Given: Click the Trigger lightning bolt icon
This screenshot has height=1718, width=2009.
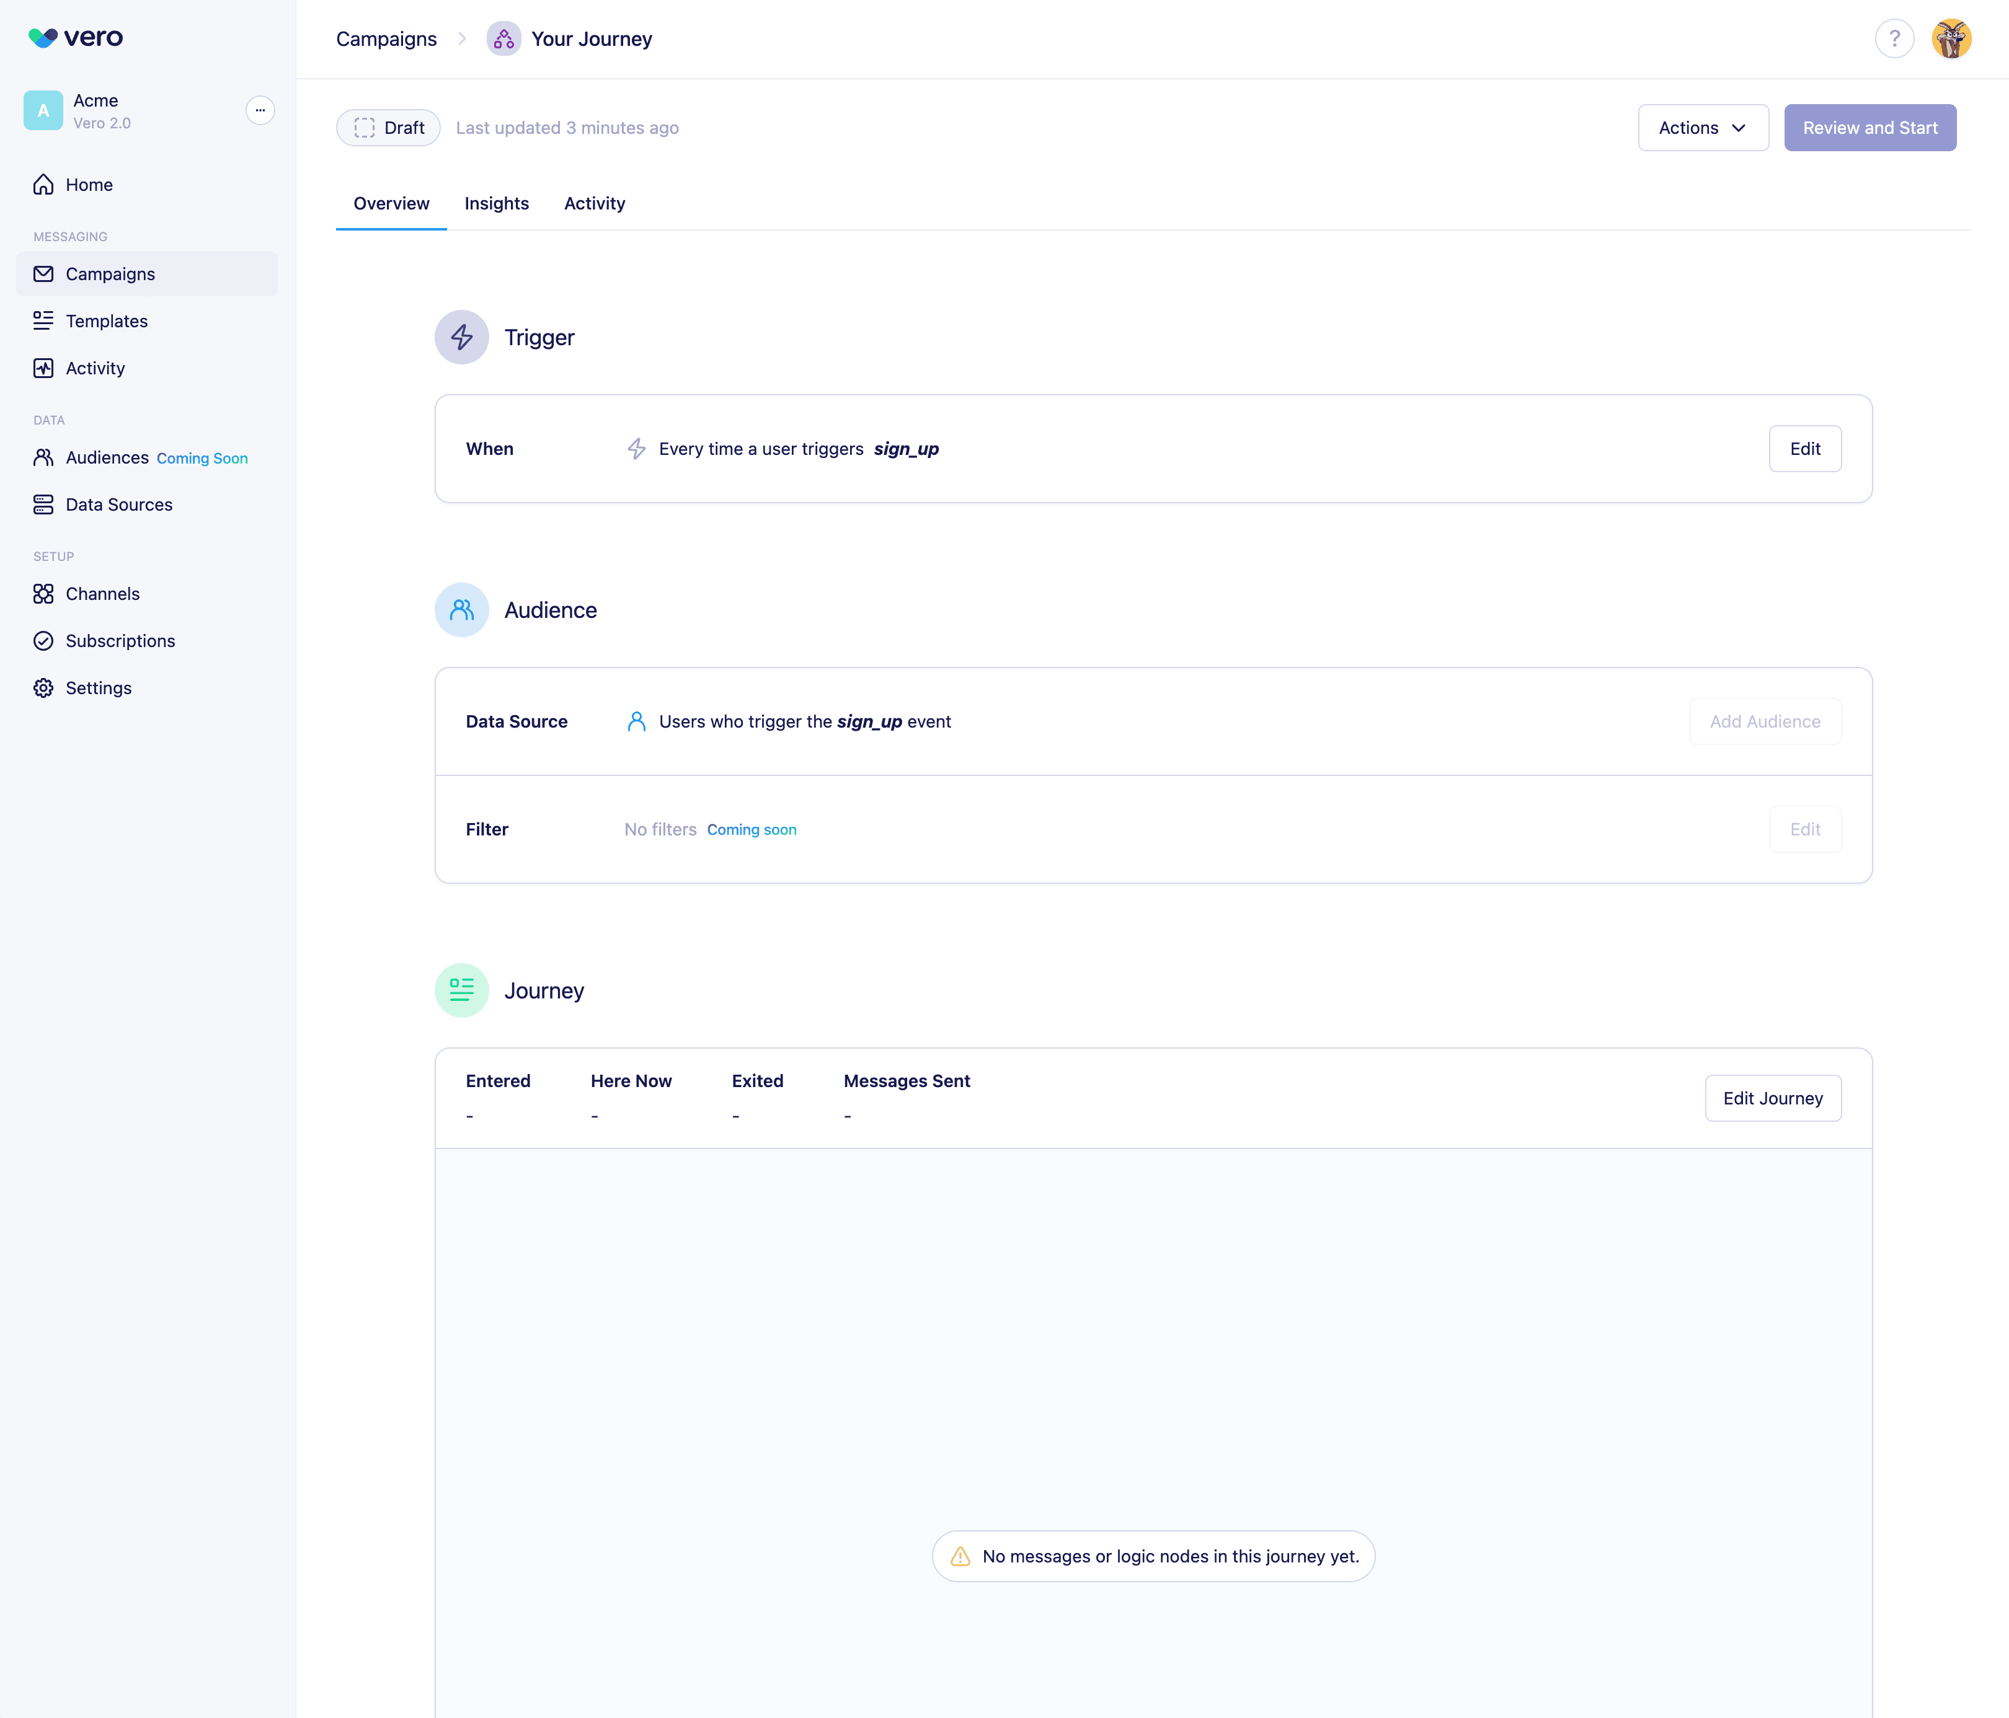Looking at the screenshot, I should click(x=461, y=337).
